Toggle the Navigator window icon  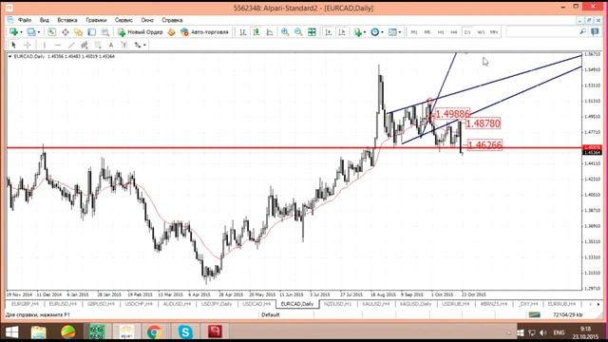coord(78,32)
